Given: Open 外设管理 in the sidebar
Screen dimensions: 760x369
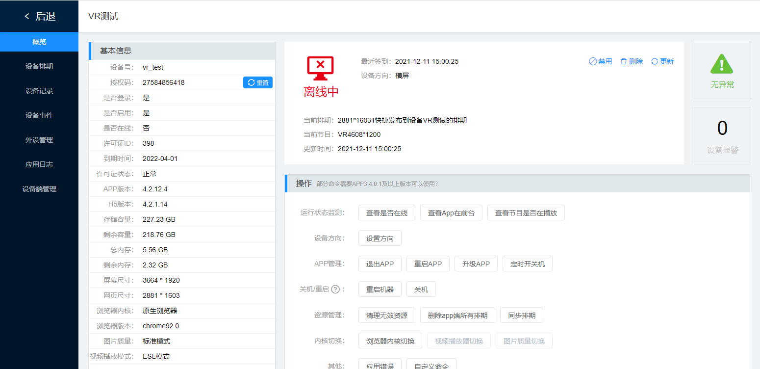Looking at the screenshot, I should [x=39, y=140].
